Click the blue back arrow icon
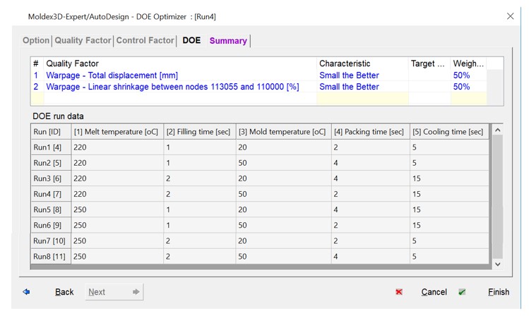This screenshot has height=318, width=529. point(26,292)
